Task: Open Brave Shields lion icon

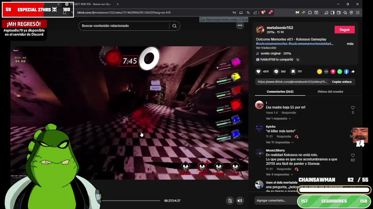Action: click(263, 12)
